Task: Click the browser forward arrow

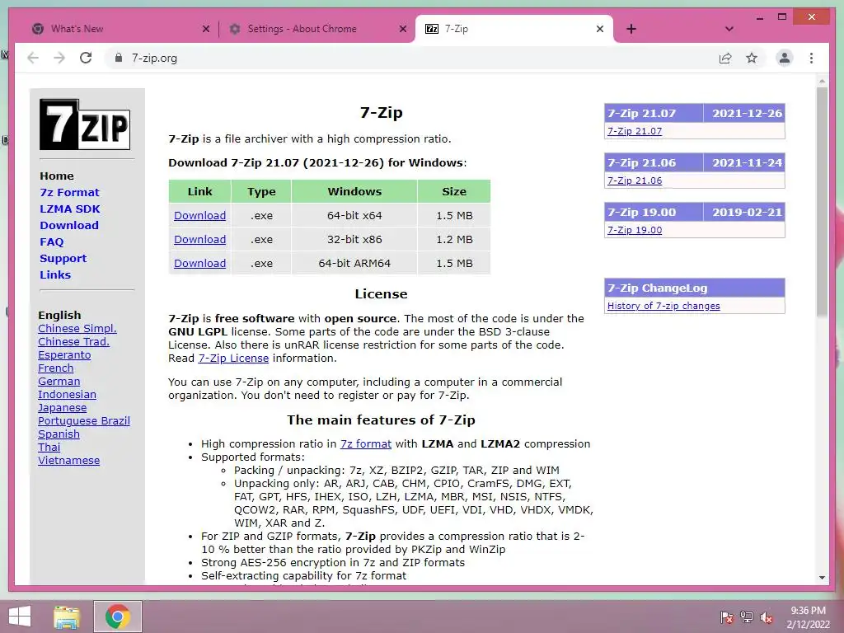Action: click(x=59, y=59)
